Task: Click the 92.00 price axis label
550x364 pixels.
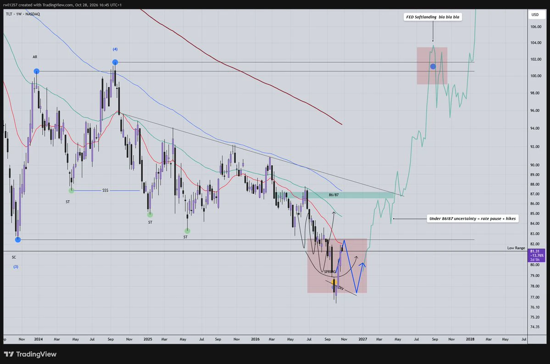Action: pyautogui.click(x=535, y=147)
